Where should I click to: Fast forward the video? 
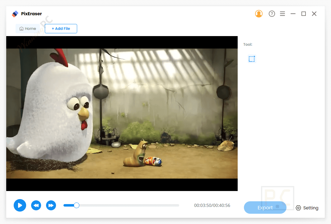(51, 205)
